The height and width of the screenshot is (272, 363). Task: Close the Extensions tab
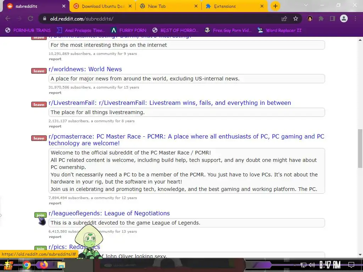[x=262, y=6]
